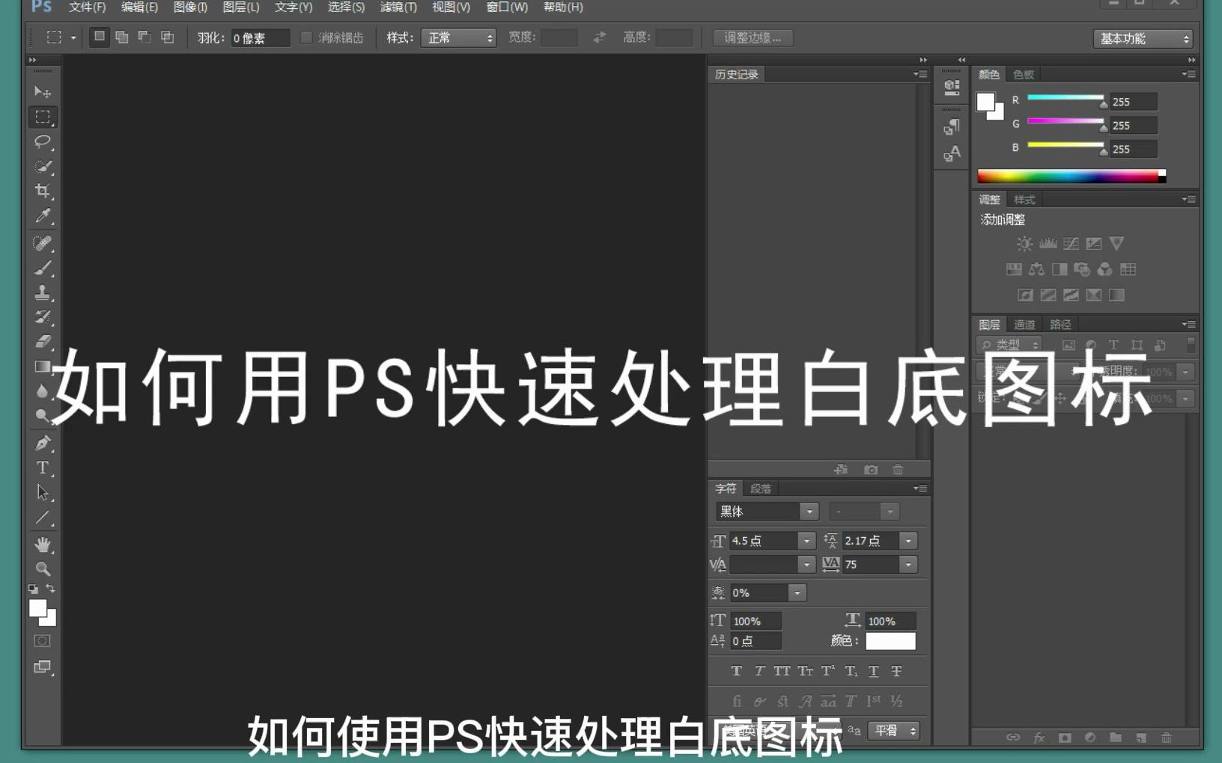Create new snapshot camera icon in History
1222x763 pixels.
pos(870,470)
